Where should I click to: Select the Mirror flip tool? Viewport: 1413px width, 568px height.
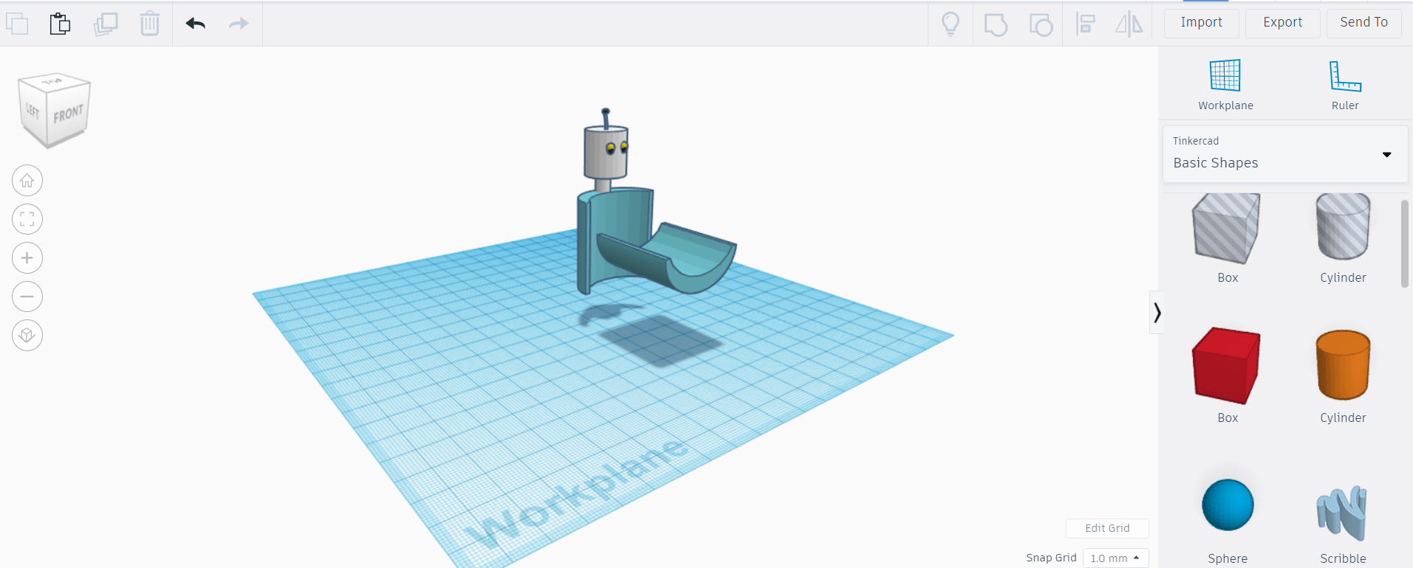coord(1129,24)
